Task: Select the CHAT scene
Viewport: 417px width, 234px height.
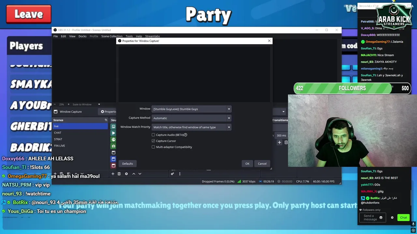Action: click(x=80, y=133)
